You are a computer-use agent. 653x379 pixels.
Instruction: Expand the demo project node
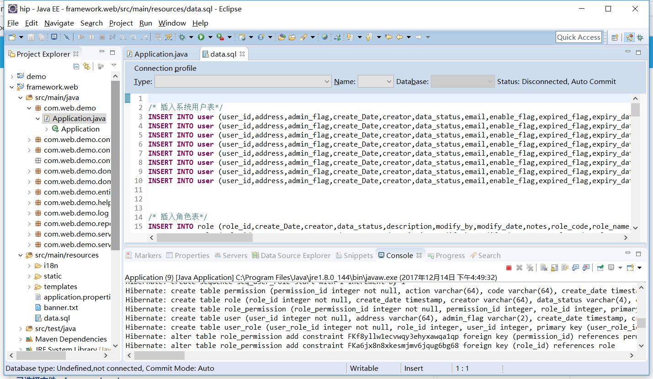click(x=12, y=77)
